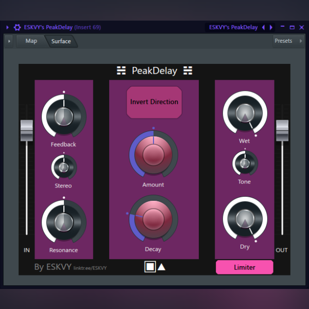Click the Dry knob
This screenshot has height=309, width=309.
[245, 219]
